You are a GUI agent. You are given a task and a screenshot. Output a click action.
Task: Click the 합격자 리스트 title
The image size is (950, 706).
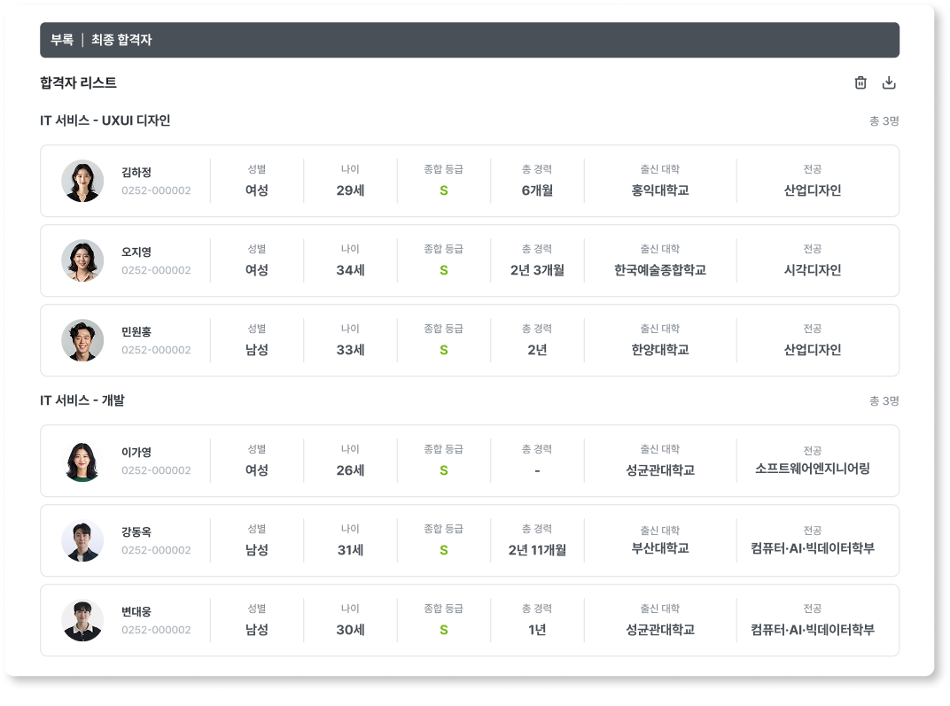(x=78, y=82)
